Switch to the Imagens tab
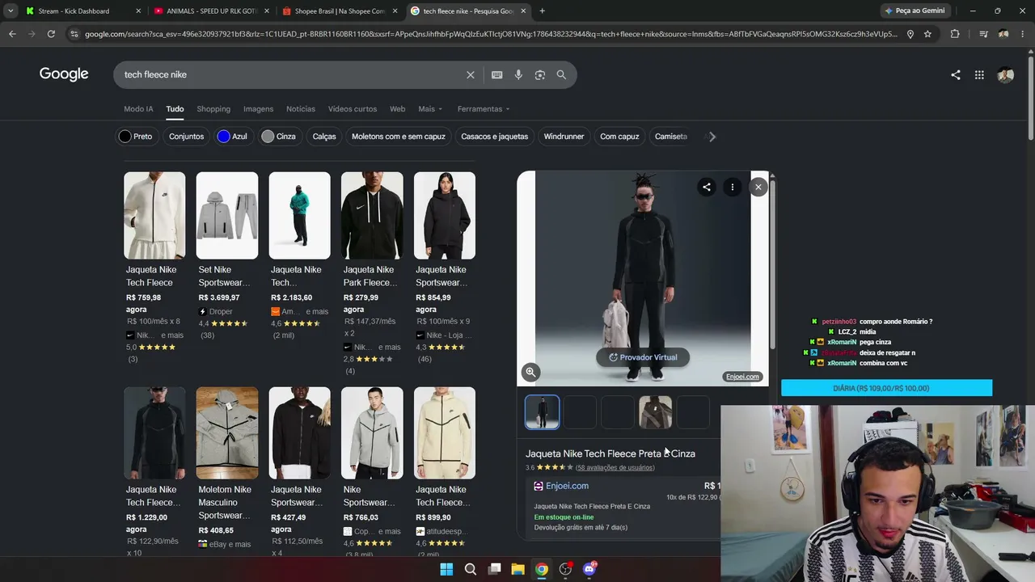1035x582 pixels. point(259,109)
